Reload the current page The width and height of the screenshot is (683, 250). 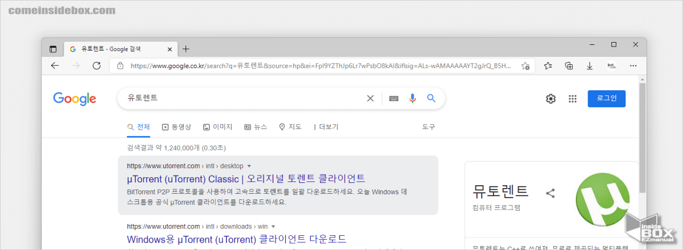pyautogui.click(x=96, y=66)
